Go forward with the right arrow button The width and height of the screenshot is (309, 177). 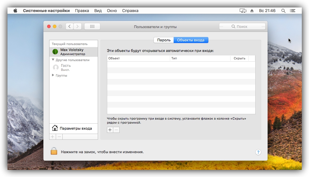tap(77, 26)
